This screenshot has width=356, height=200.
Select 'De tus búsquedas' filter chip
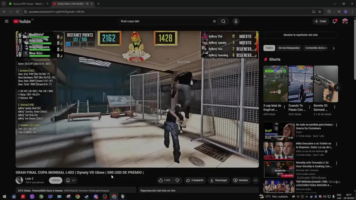click(x=289, y=48)
